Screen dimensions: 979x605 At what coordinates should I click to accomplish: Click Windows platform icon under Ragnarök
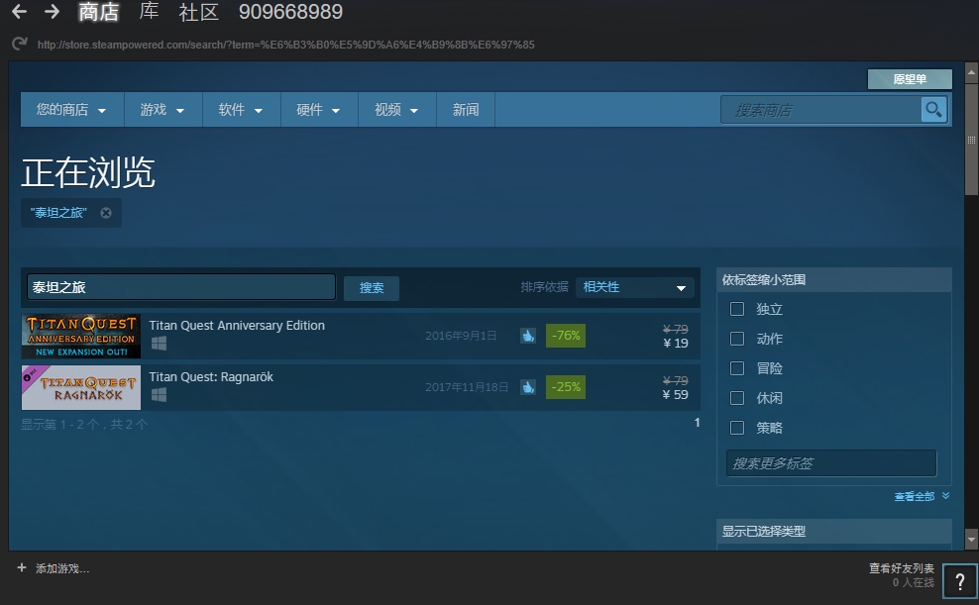[160, 395]
